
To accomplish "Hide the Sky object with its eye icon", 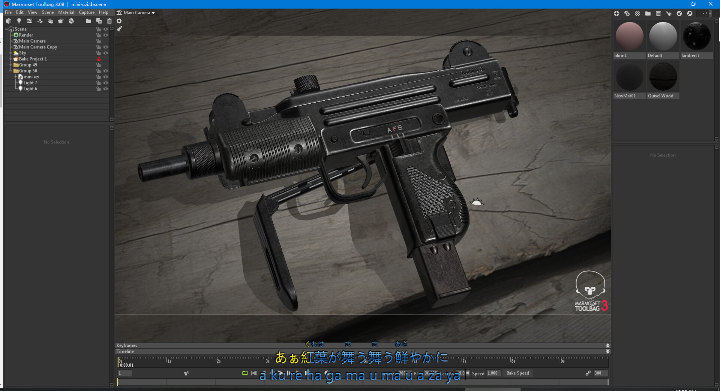I will pos(106,53).
